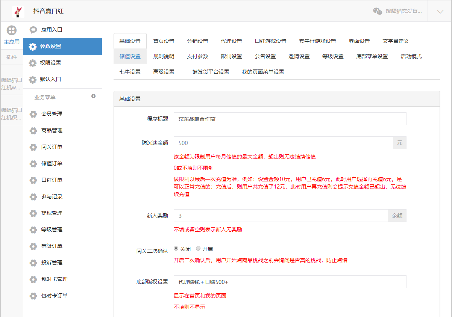Viewport: 452px width, 317px height.
Task: Open 高级设置 tab
Action: [164, 72]
